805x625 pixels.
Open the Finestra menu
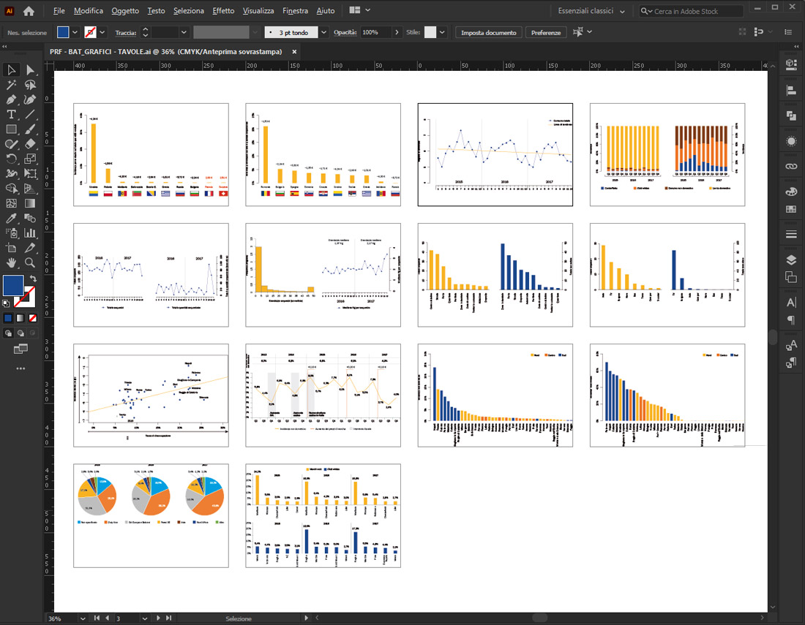point(295,11)
